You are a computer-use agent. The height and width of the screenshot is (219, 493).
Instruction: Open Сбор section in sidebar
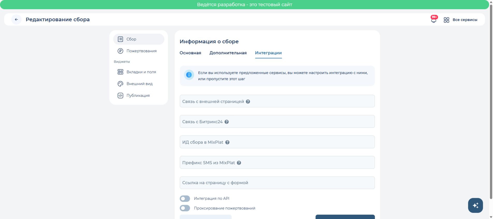coord(139,39)
